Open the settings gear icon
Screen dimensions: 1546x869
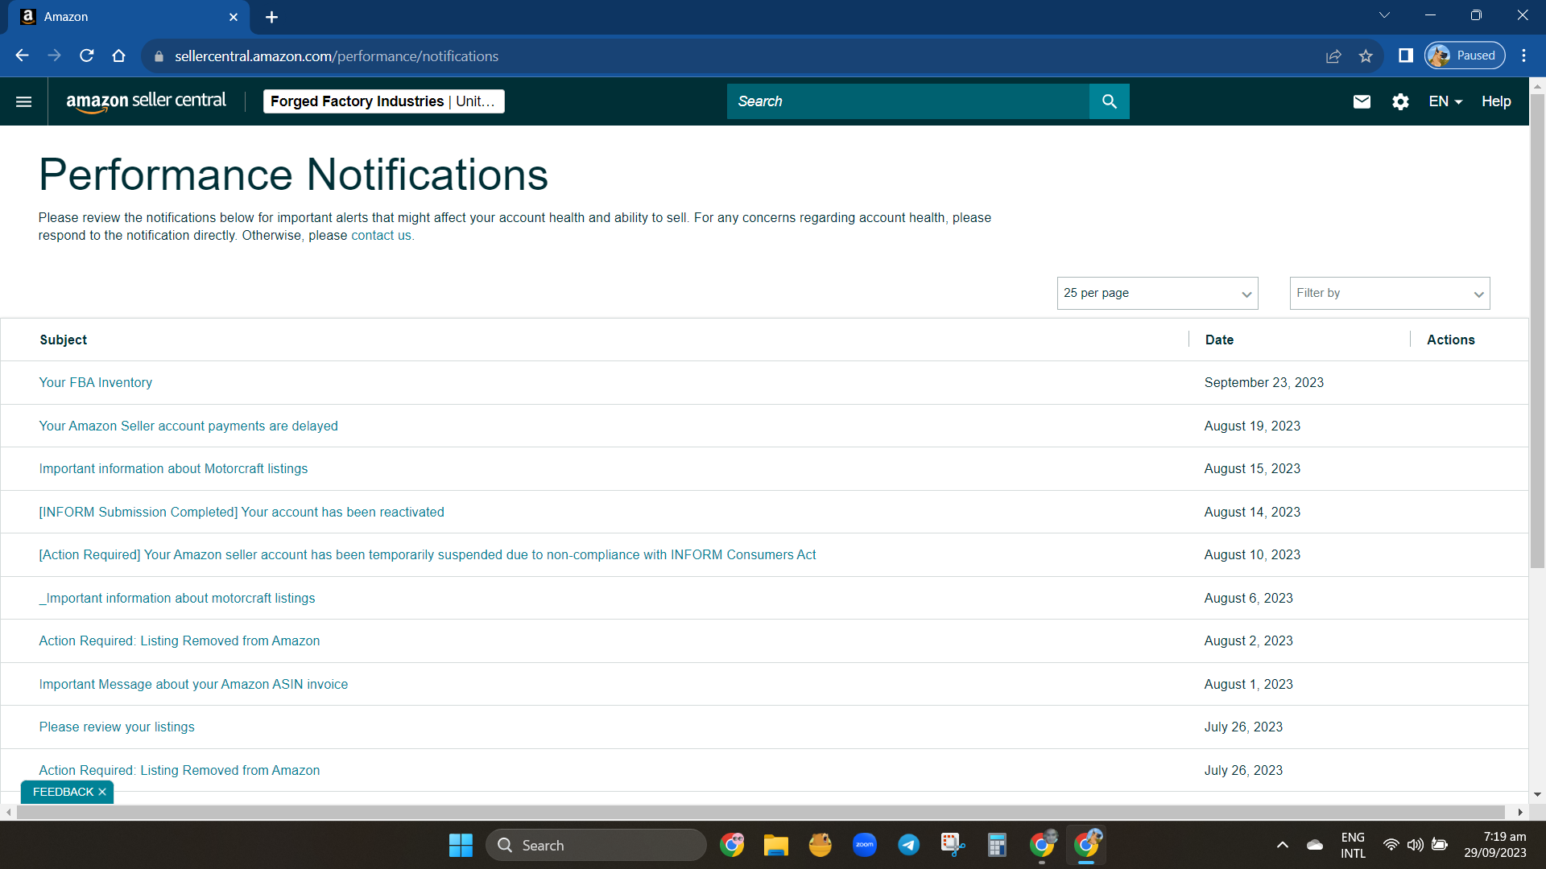tap(1400, 101)
